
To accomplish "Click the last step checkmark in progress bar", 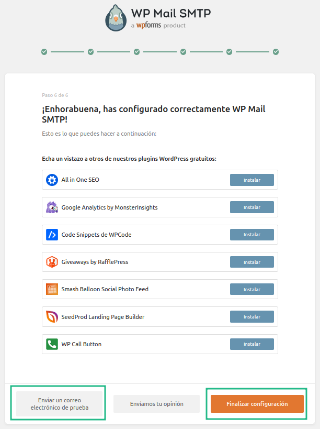I will pyautogui.click(x=276, y=52).
